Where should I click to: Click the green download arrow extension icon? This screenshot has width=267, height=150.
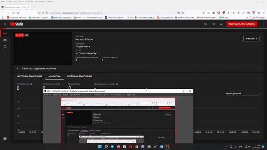pyautogui.click(x=229, y=13)
